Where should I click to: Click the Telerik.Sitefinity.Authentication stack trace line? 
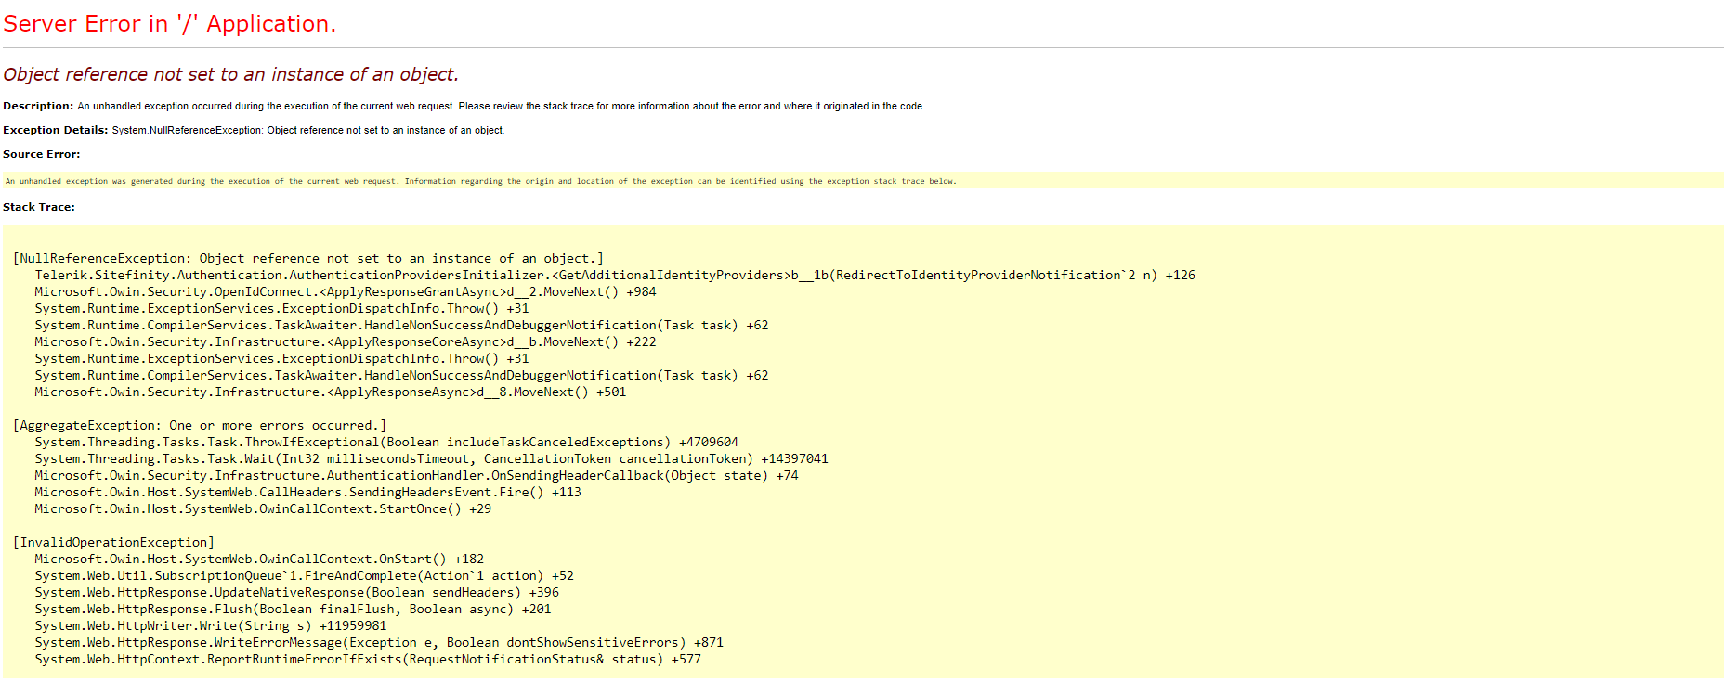[615, 276]
